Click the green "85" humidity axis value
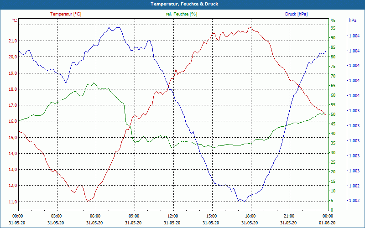This screenshot has height=228, width=365. click(333, 47)
